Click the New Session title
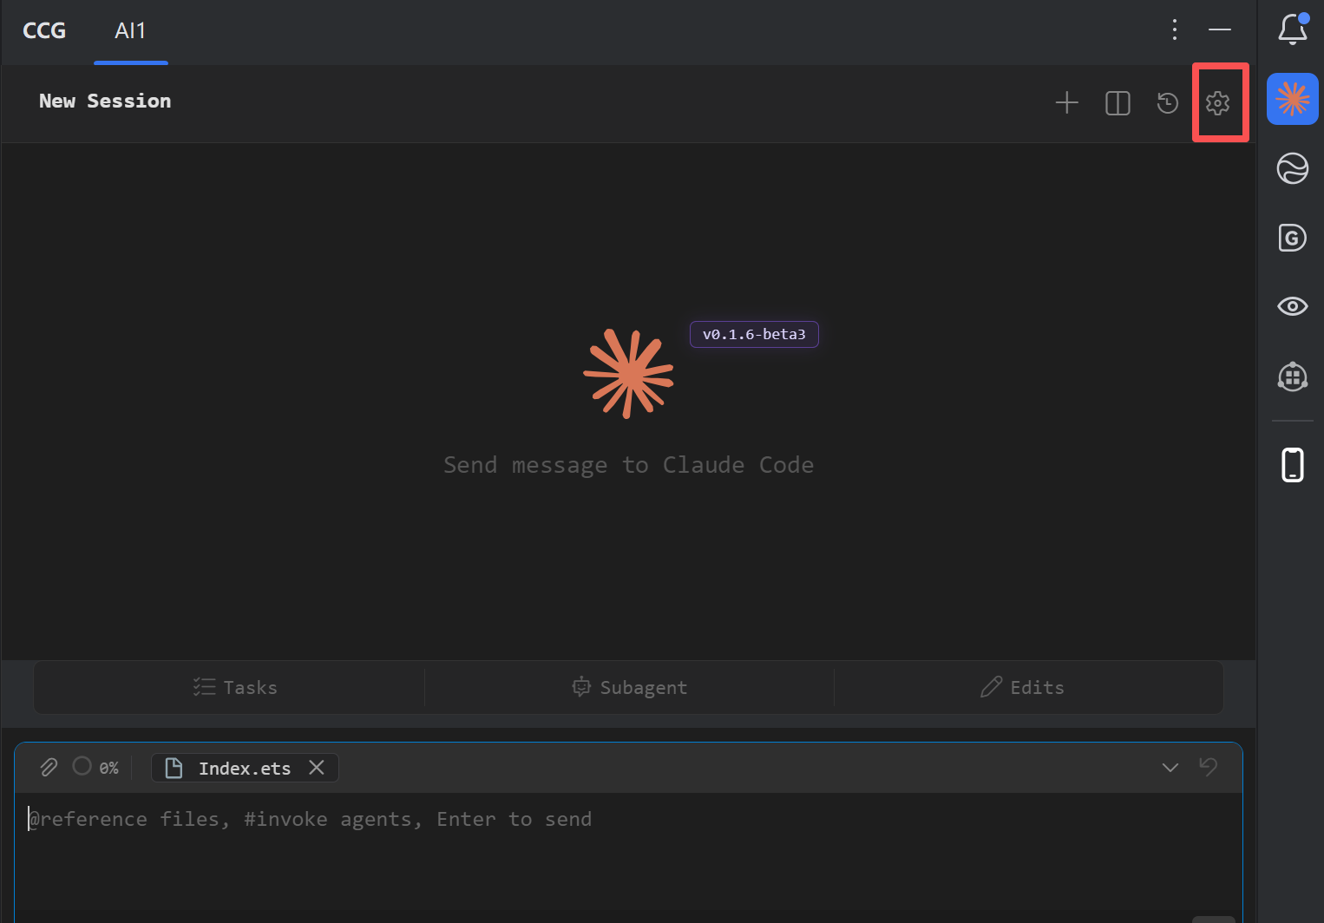The width and height of the screenshot is (1324, 923). [x=105, y=101]
